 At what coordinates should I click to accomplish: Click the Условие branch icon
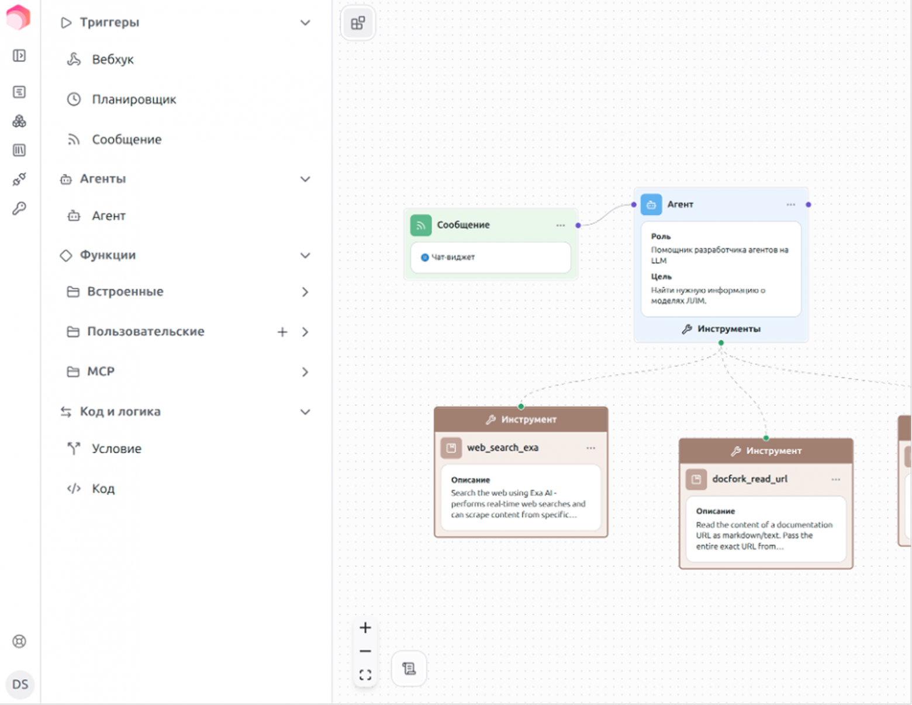pyautogui.click(x=74, y=449)
